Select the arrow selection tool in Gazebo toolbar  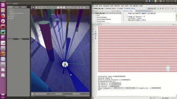click(33, 7)
